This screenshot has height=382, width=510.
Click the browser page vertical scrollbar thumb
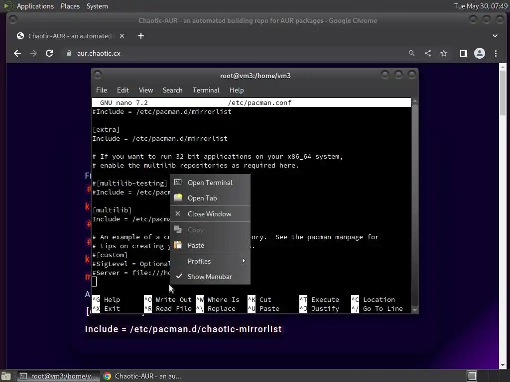503,93
